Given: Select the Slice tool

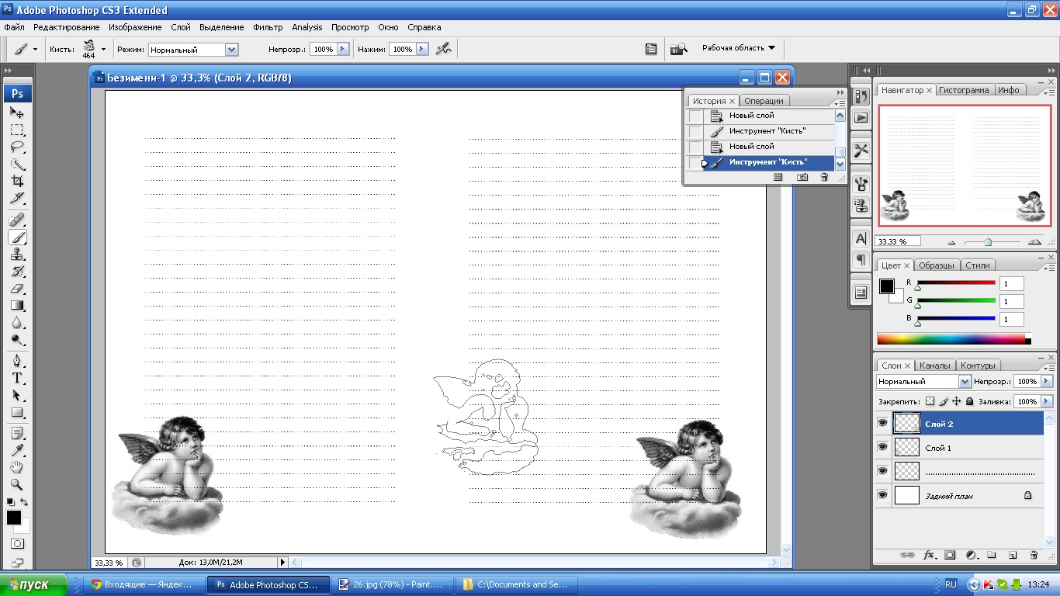Looking at the screenshot, I should [x=17, y=198].
